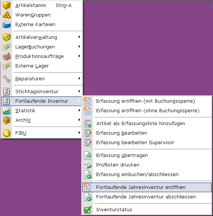Click the Statistik chart icon

click(7, 111)
